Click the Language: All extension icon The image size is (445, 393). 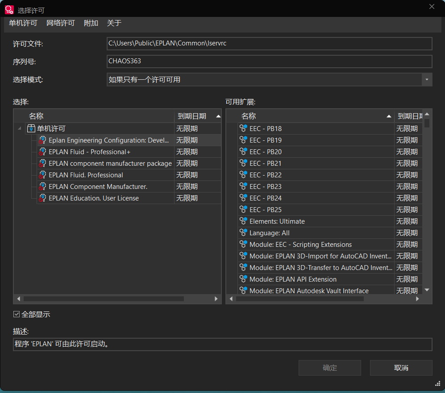tap(243, 233)
